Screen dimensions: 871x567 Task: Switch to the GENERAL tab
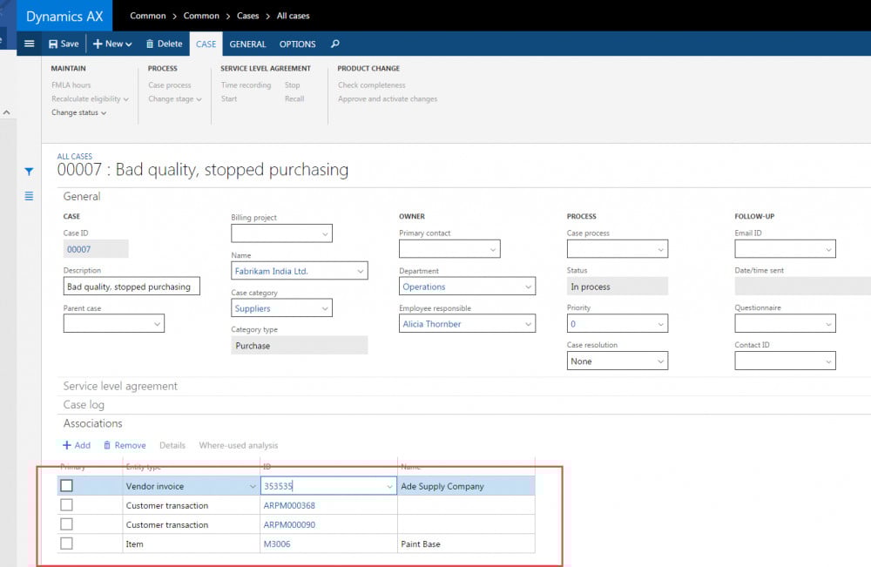coord(247,44)
